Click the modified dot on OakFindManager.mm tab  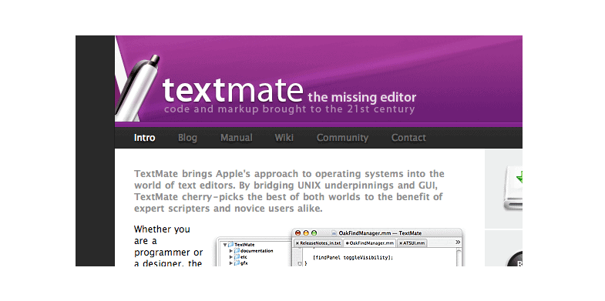[x=348, y=243]
